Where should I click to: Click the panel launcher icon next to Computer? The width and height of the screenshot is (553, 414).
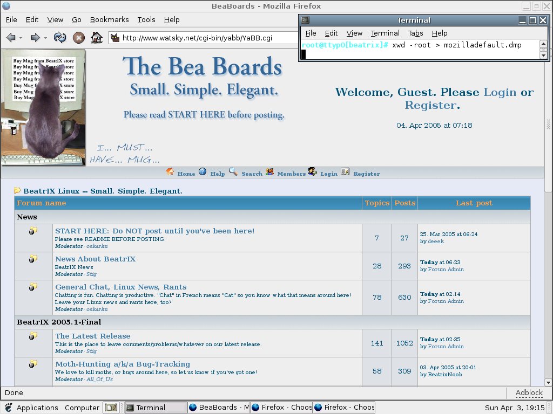click(111, 408)
